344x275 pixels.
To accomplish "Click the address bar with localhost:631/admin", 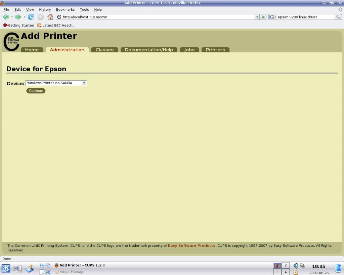I will tap(155, 17).
